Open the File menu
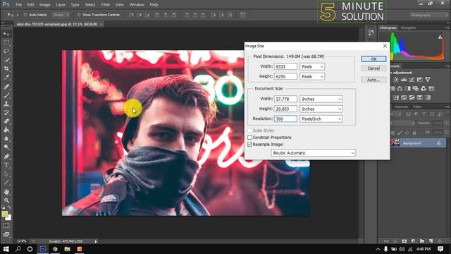 click(19, 5)
